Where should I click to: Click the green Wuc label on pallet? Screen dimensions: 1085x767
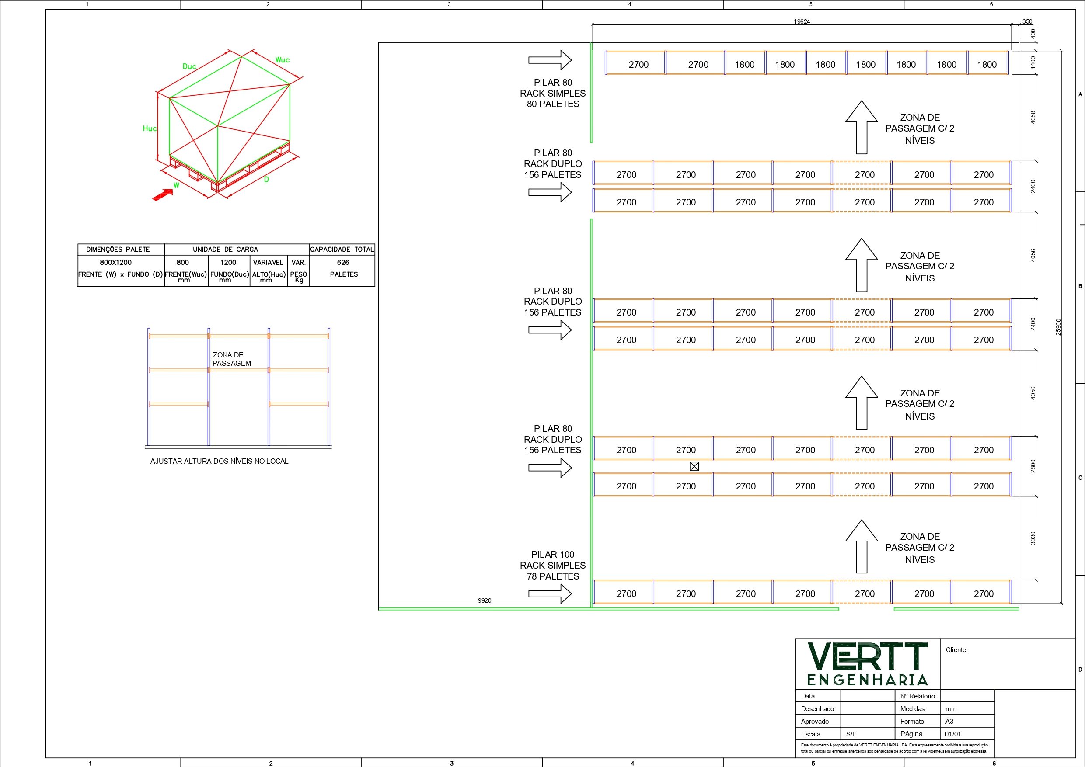(282, 60)
